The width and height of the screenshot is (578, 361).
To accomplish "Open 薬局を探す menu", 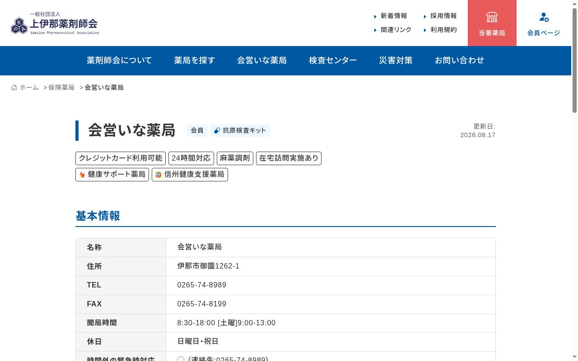I will [195, 60].
